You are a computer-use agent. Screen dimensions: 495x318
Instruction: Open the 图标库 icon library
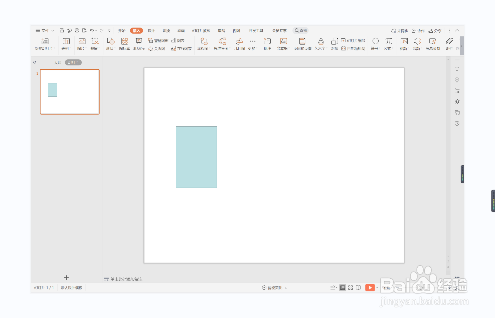pos(124,44)
